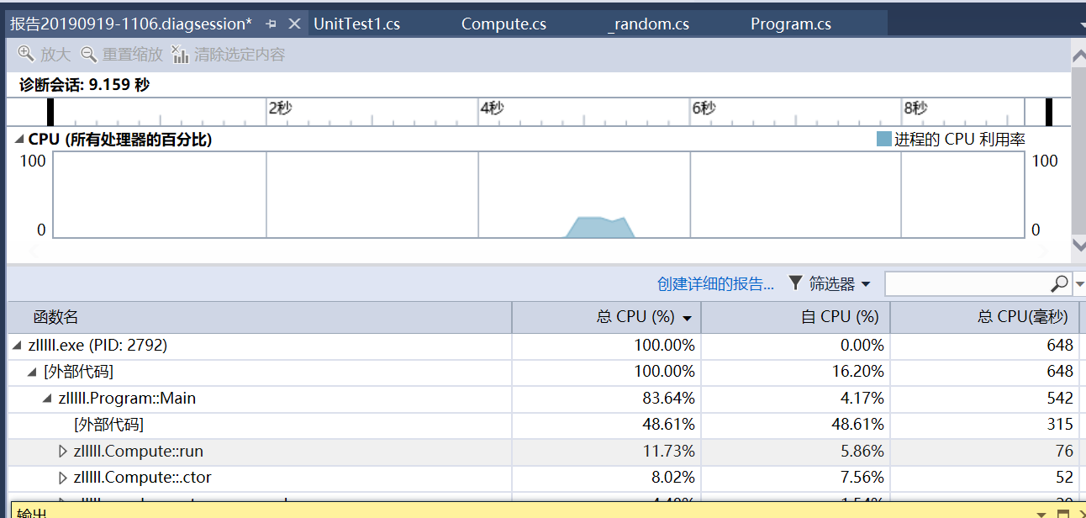
Task: Collapse the zlllll.Program::Main node
Action: [48, 399]
